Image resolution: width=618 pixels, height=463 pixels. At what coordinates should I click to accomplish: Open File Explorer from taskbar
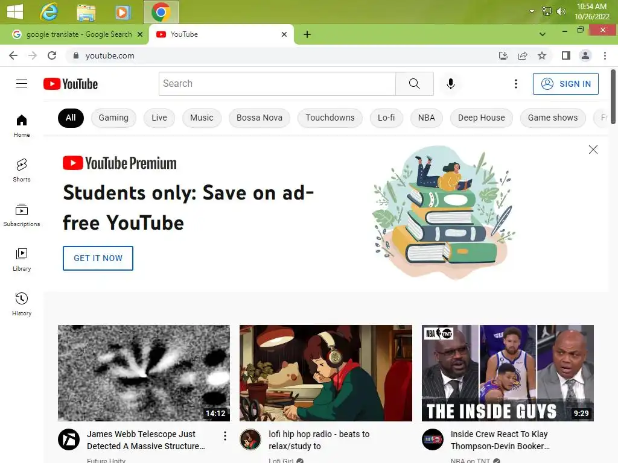(x=86, y=12)
